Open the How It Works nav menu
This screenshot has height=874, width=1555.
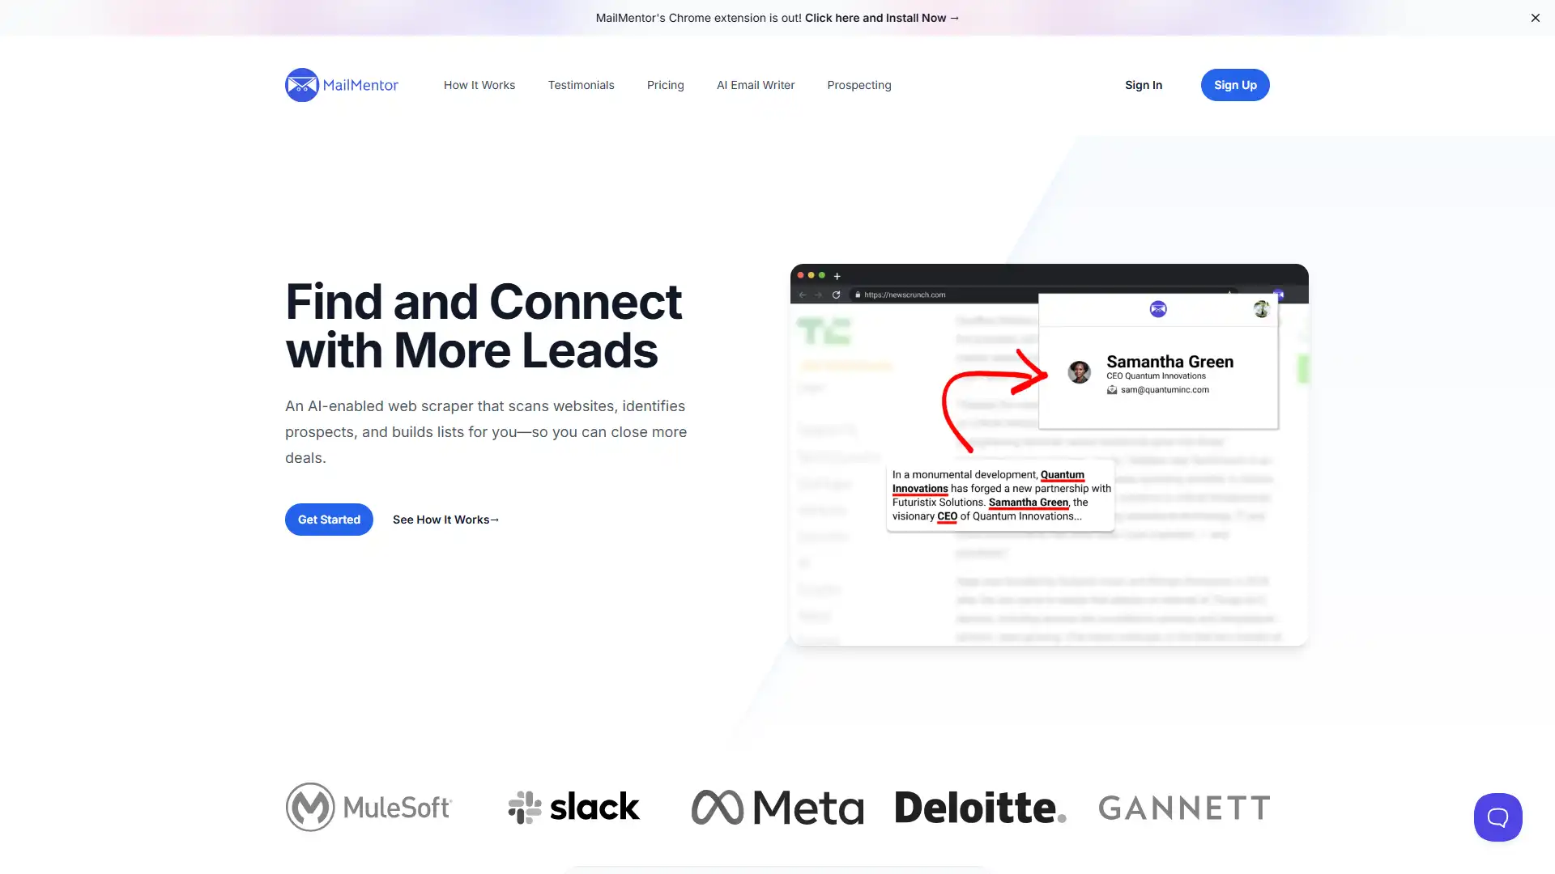(479, 84)
